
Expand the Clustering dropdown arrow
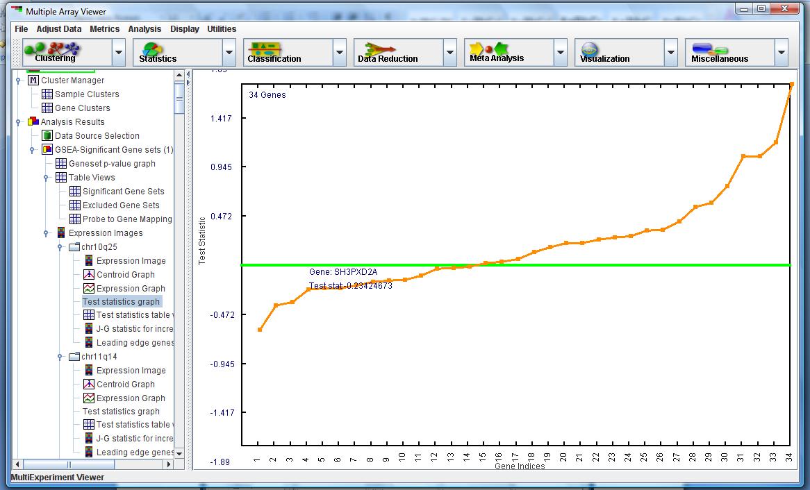pos(119,52)
